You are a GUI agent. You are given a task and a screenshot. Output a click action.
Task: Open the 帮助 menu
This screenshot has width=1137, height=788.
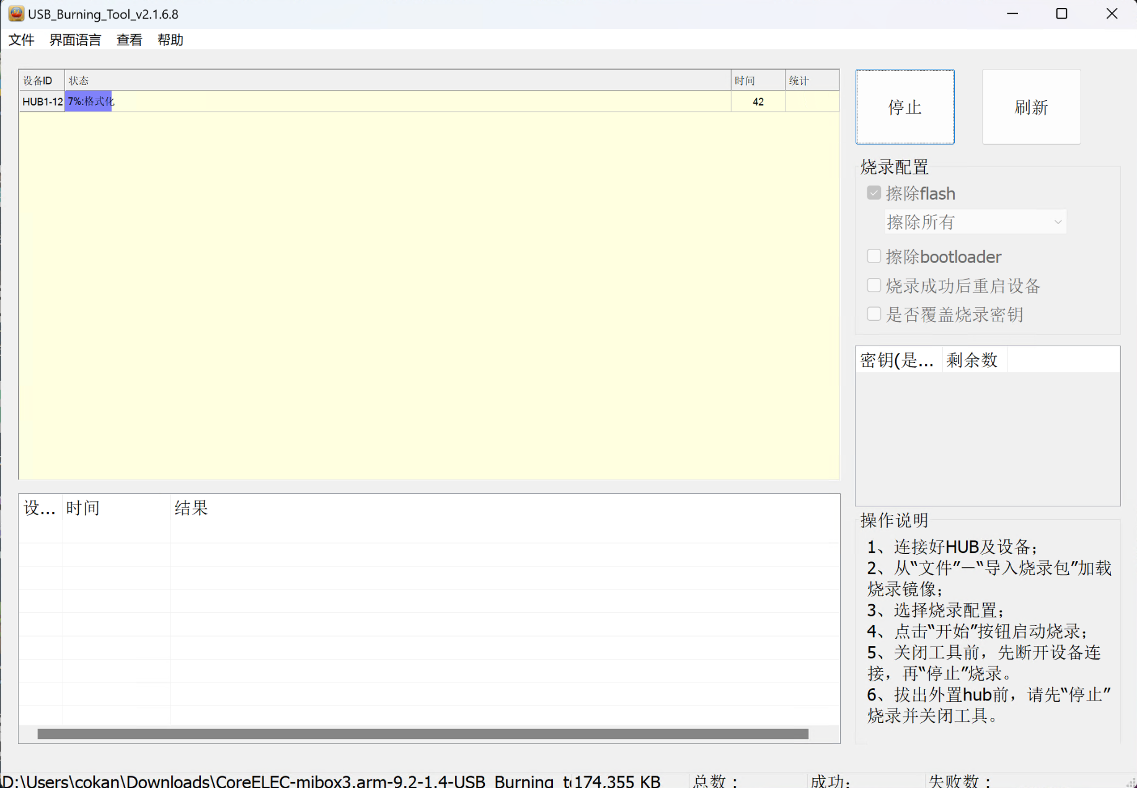coord(170,40)
